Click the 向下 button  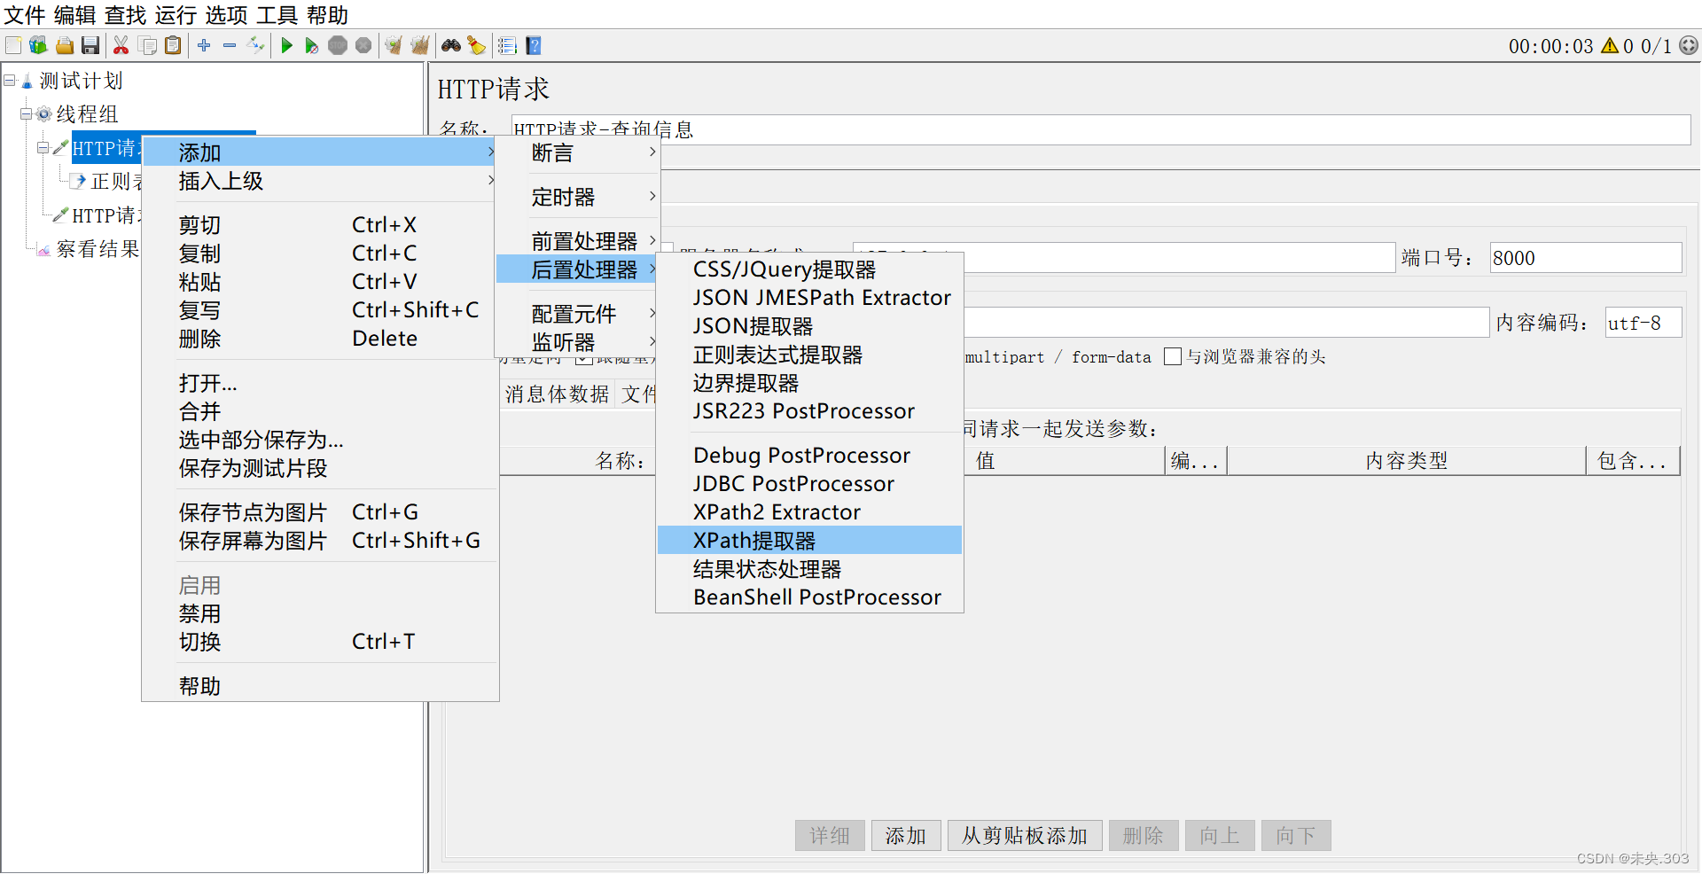click(x=1296, y=835)
